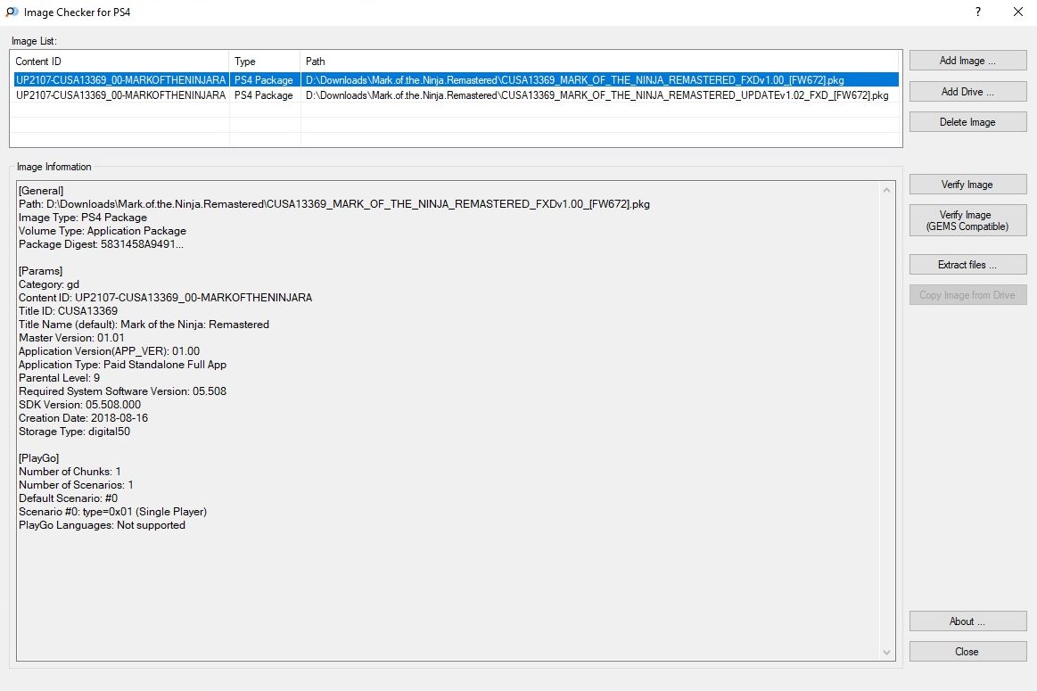Click the SDK Version: 05.508.000 line

click(79, 404)
